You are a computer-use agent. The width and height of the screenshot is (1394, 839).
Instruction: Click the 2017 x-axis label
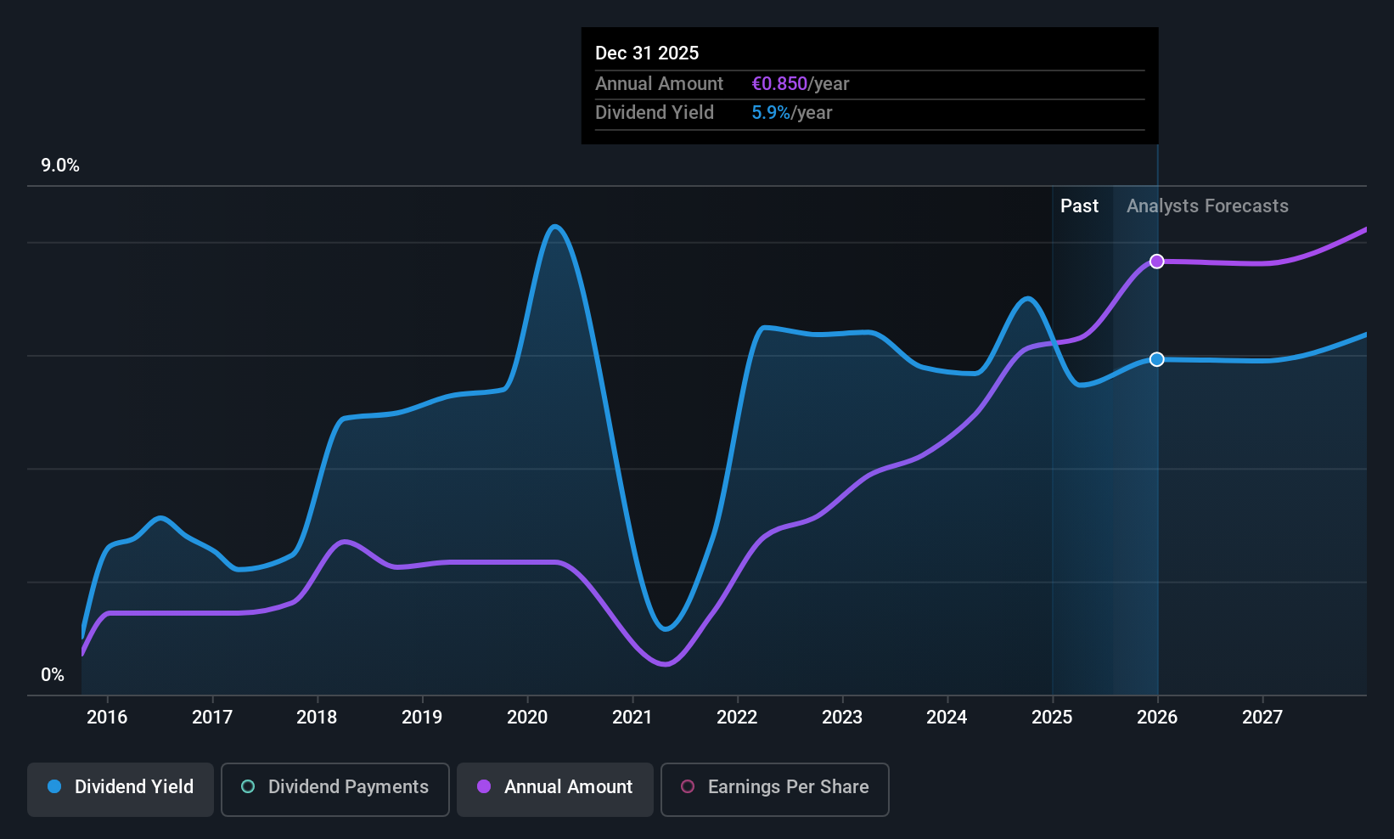[212, 718]
